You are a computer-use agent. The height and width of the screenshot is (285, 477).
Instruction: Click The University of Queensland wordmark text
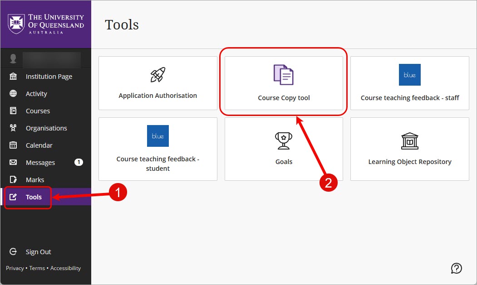[56, 24]
